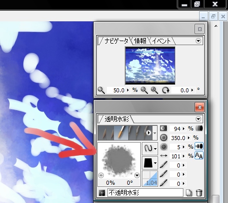The width and height of the screenshot is (228, 203).
Task: Click the brush opacity icon beside 94
Action: 163,128
